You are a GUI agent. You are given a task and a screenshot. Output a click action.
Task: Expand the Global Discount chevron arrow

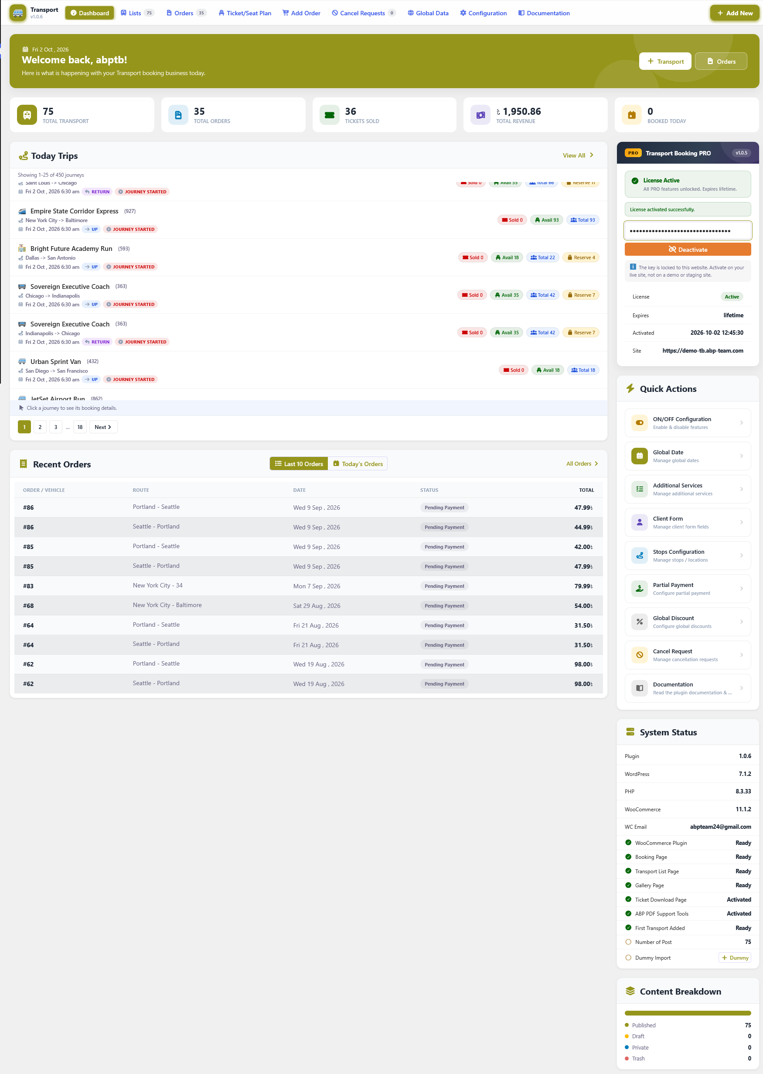pos(741,621)
